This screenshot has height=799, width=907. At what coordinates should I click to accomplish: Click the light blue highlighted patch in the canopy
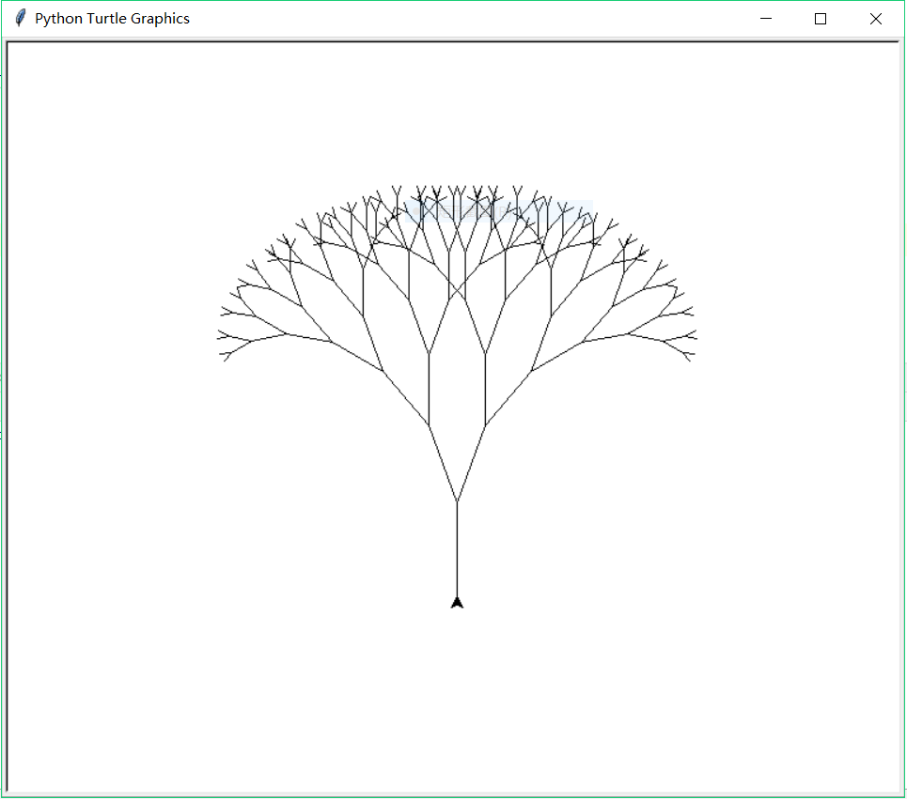pos(498,211)
